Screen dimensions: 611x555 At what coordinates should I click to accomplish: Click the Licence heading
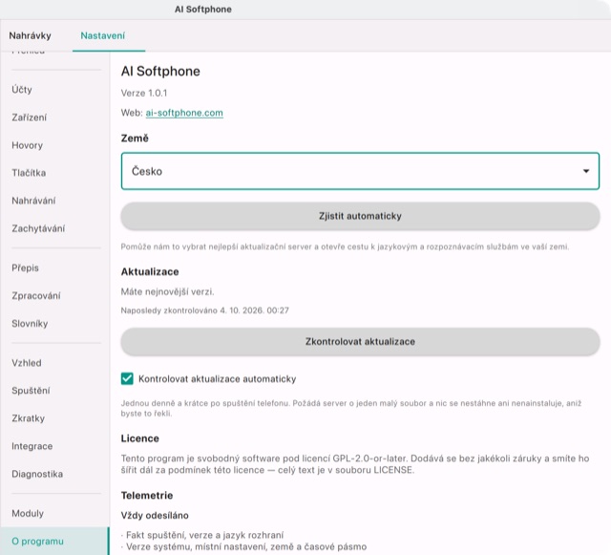140,438
